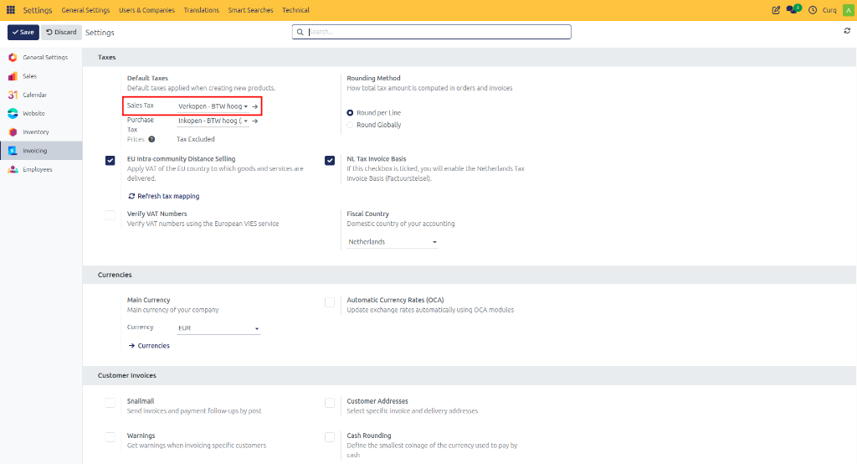Open Purchase Tax record via arrow icon
The height and width of the screenshot is (464, 857).
point(254,121)
